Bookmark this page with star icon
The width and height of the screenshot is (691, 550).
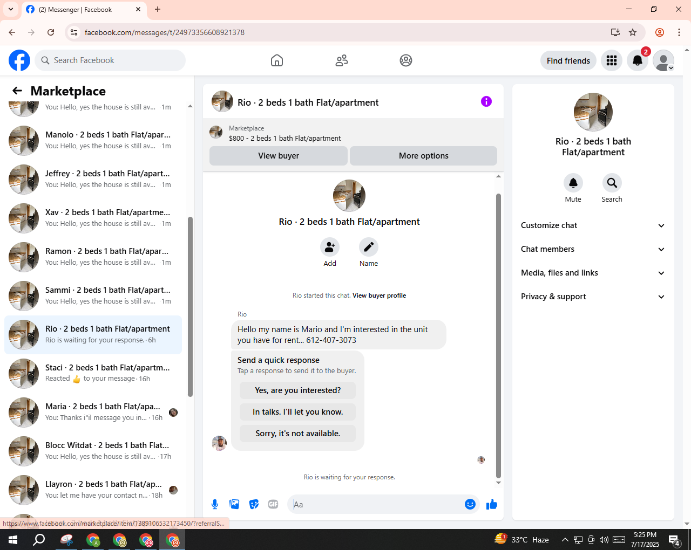tap(633, 32)
